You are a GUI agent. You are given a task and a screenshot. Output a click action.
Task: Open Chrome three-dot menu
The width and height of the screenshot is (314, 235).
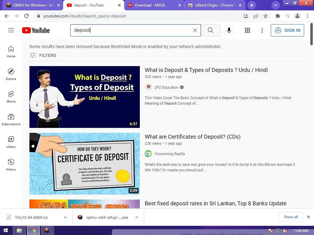coord(307,16)
